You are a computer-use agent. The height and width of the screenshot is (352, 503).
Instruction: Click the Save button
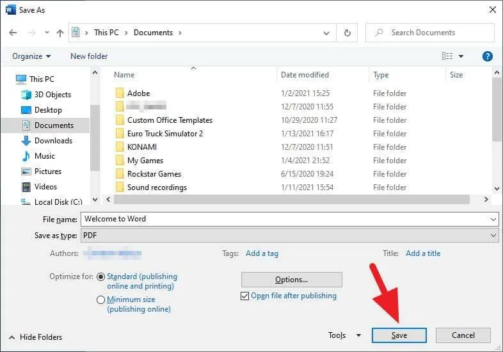click(x=399, y=335)
